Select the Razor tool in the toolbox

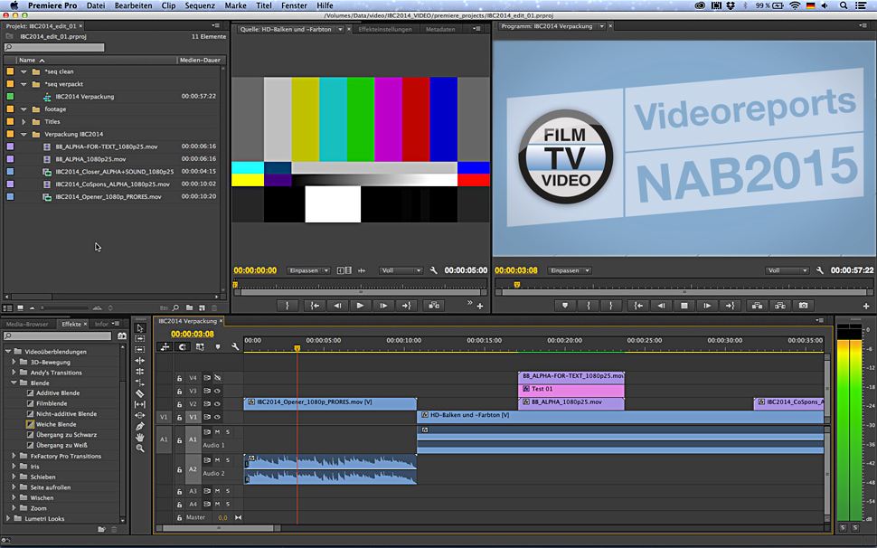[140, 393]
